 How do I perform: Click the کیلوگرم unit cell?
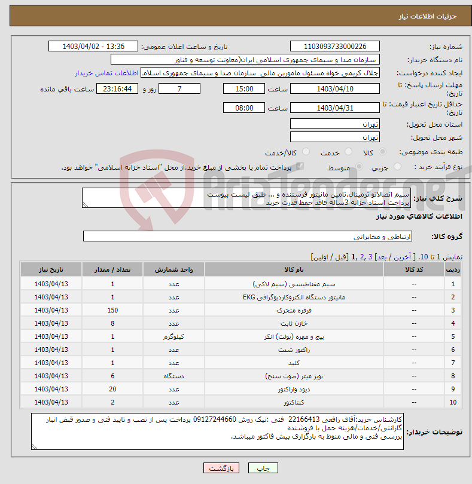(173, 336)
